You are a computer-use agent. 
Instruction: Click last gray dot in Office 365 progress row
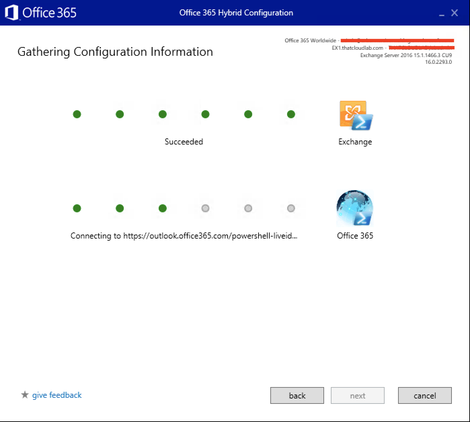291,208
